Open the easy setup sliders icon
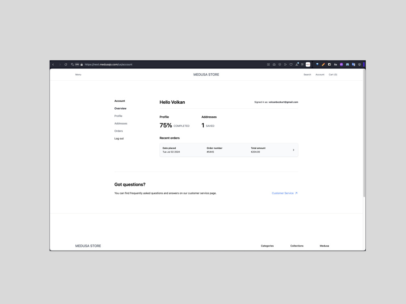Image resolution: width=406 pixels, height=304 pixels. (302, 64)
